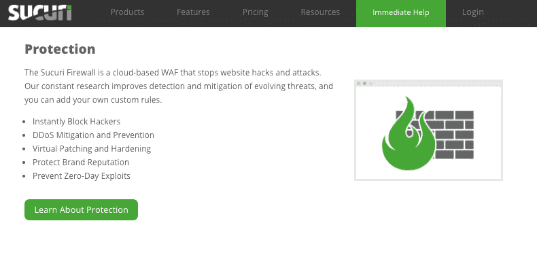Open the Products menu

(x=127, y=12)
